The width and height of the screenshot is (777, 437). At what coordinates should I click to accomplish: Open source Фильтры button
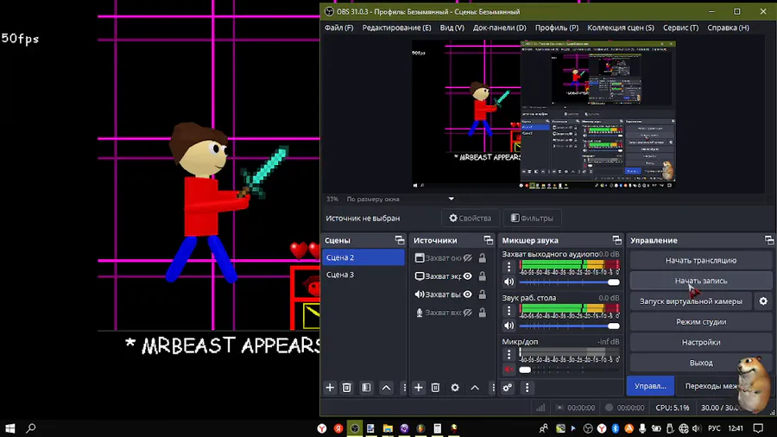532,218
